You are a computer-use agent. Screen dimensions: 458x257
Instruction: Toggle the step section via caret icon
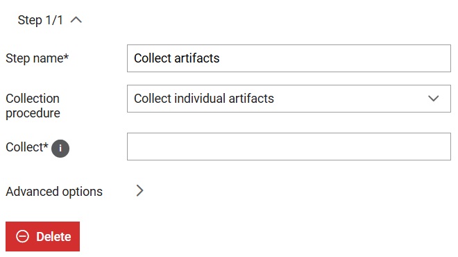(76, 20)
